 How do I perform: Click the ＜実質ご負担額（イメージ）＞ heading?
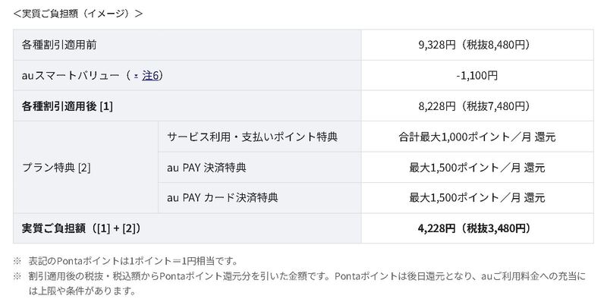pyautogui.click(x=78, y=14)
